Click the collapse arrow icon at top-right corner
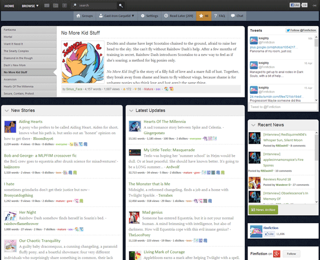The height and width of the screenshot is (260, 320). point(314,5)
